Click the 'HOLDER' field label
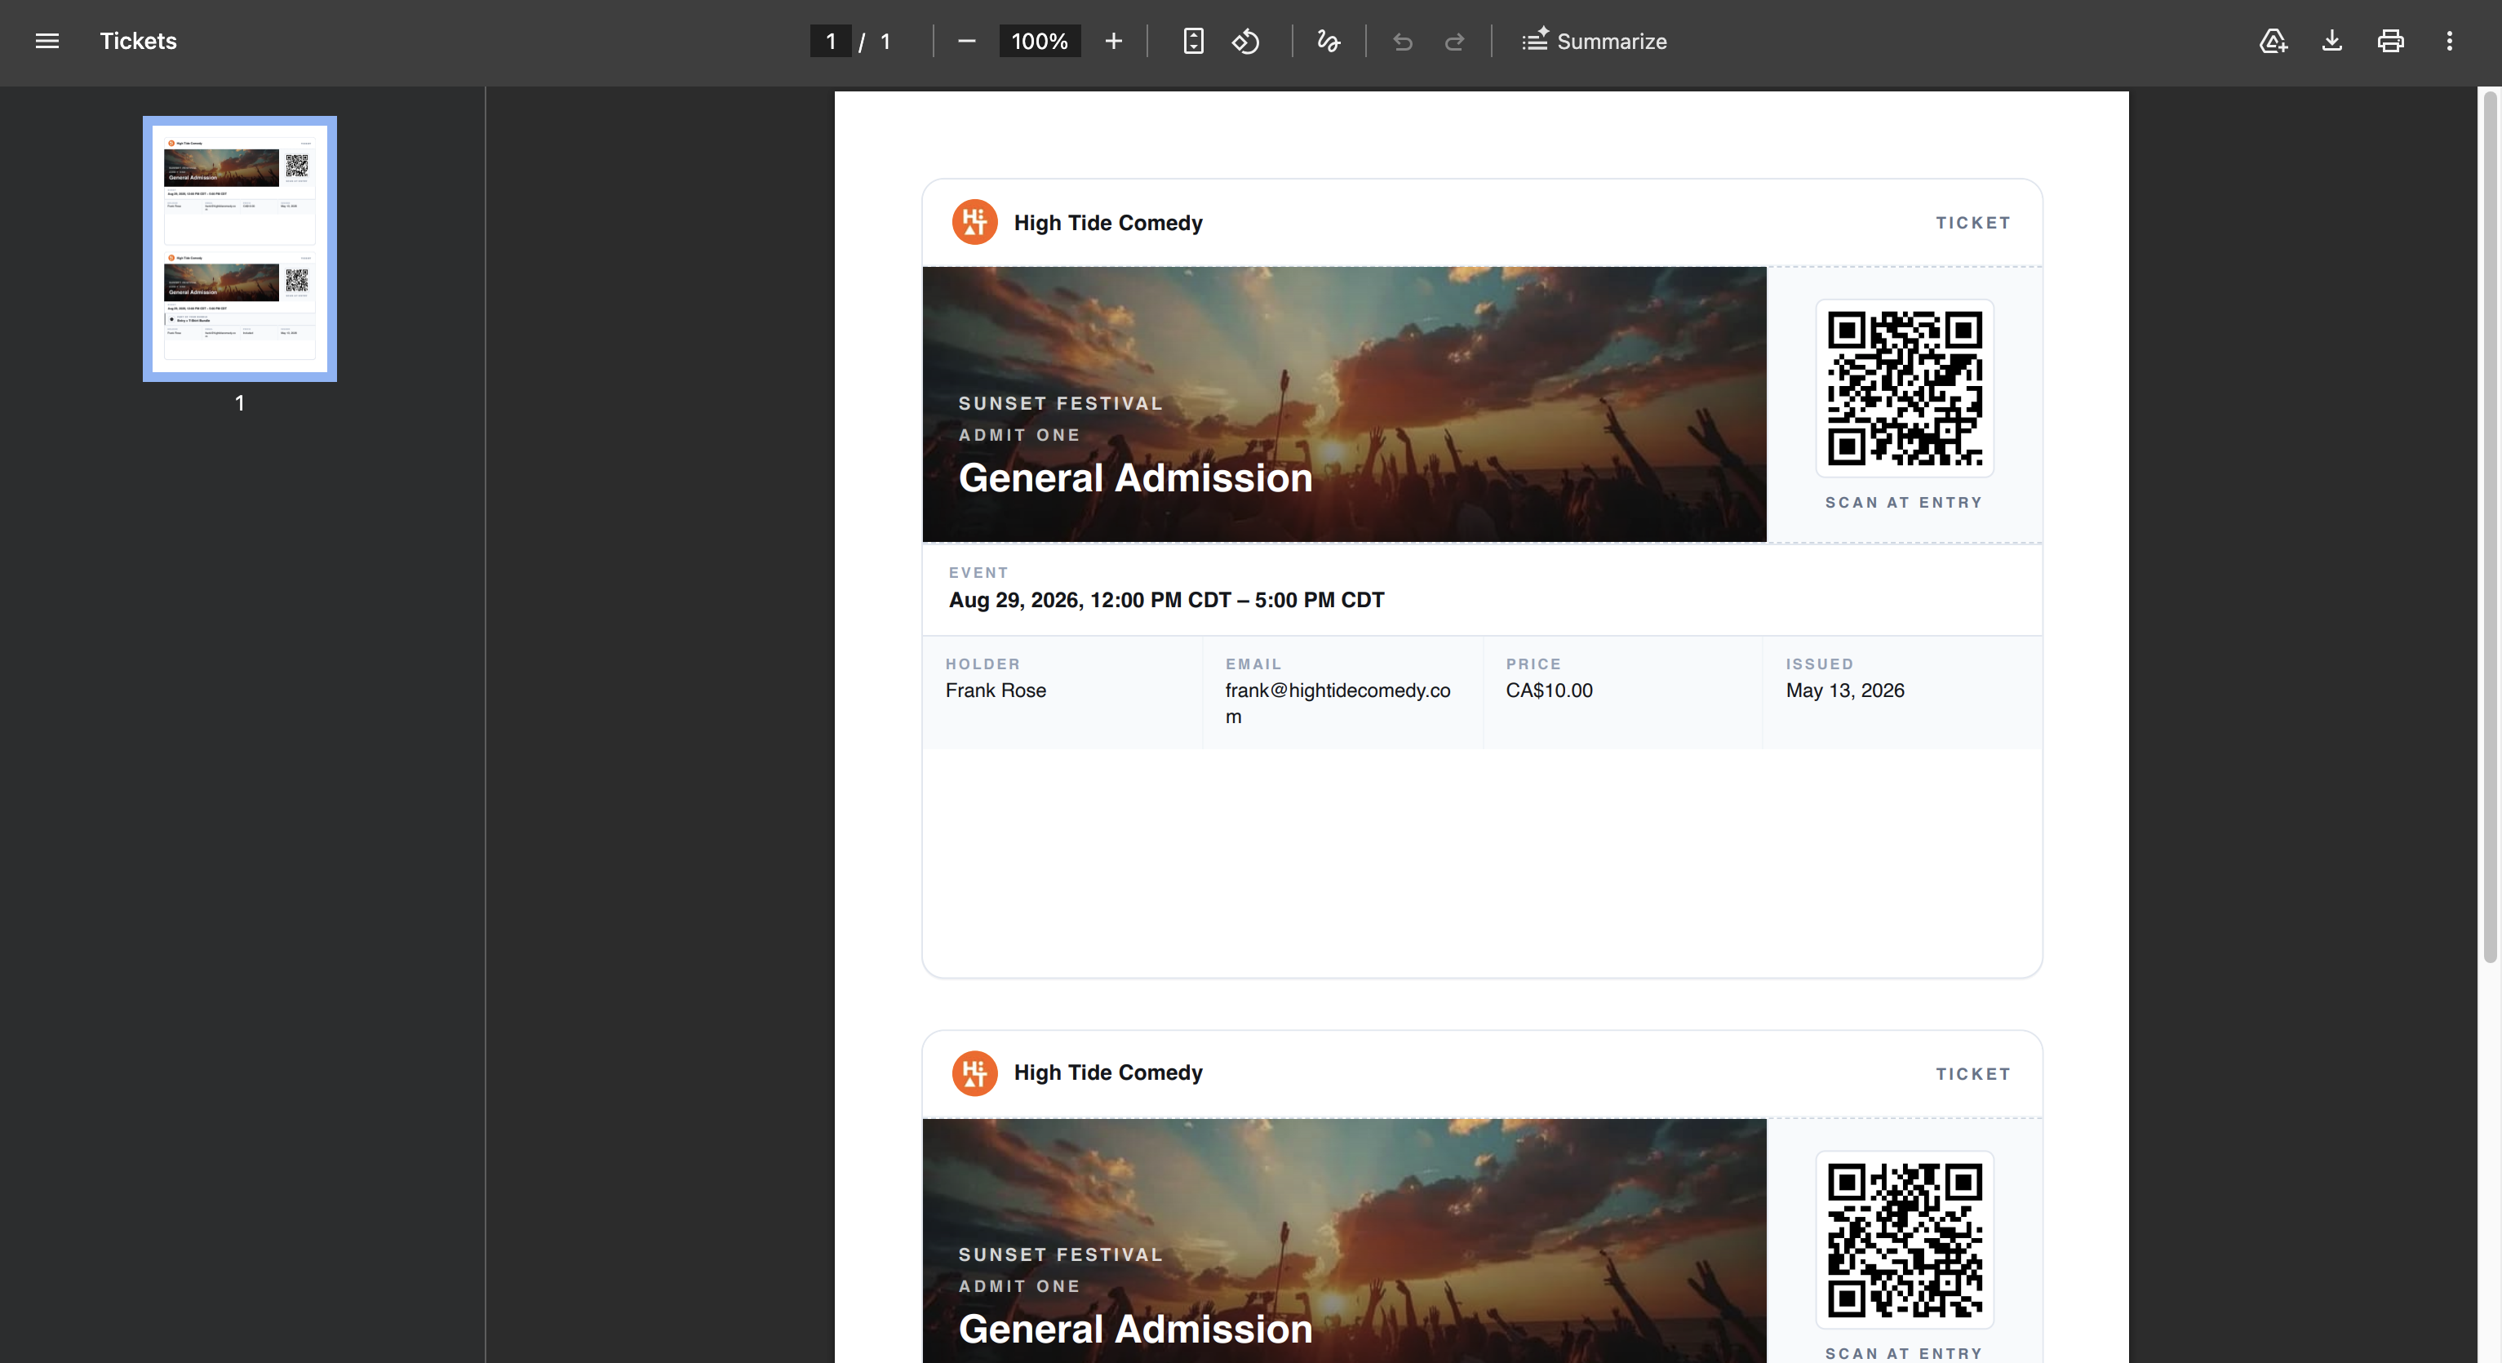 982,664
